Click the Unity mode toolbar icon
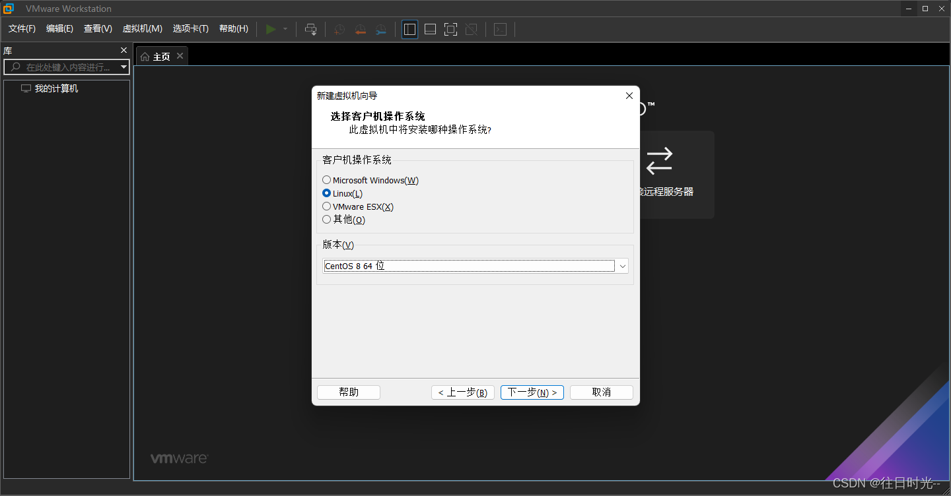 point(471,29)
